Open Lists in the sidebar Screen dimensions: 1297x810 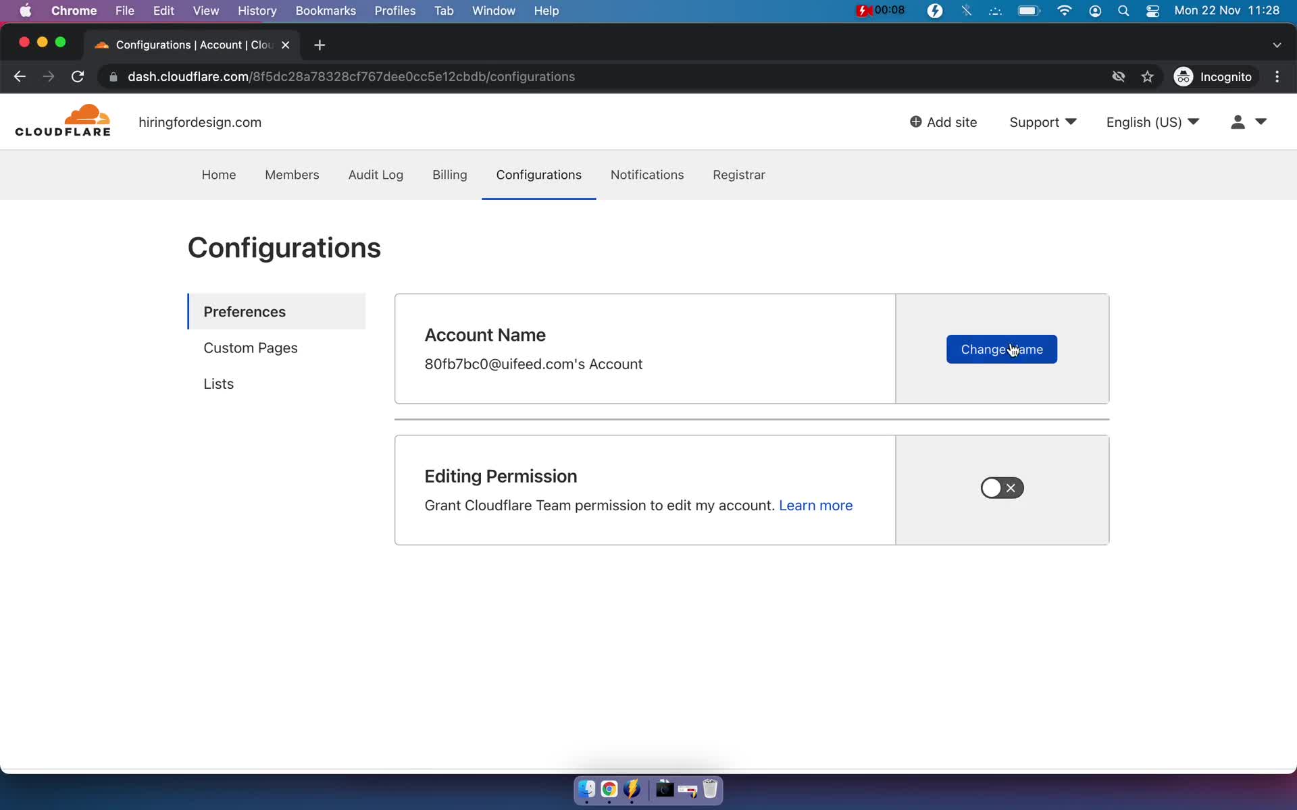pos(219,383)
